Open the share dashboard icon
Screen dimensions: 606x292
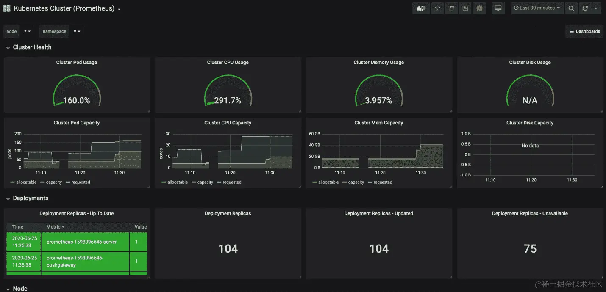[451, 8]
